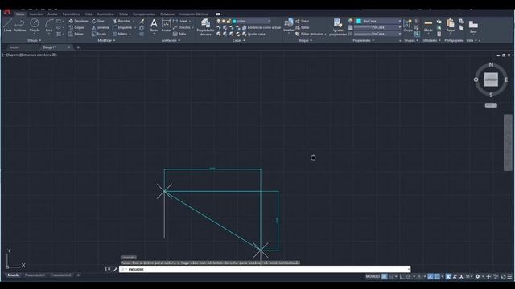Click Igualar capa button
Image resolution: width=515 pixels, height=289 pixels.
(x=253, y=34)
